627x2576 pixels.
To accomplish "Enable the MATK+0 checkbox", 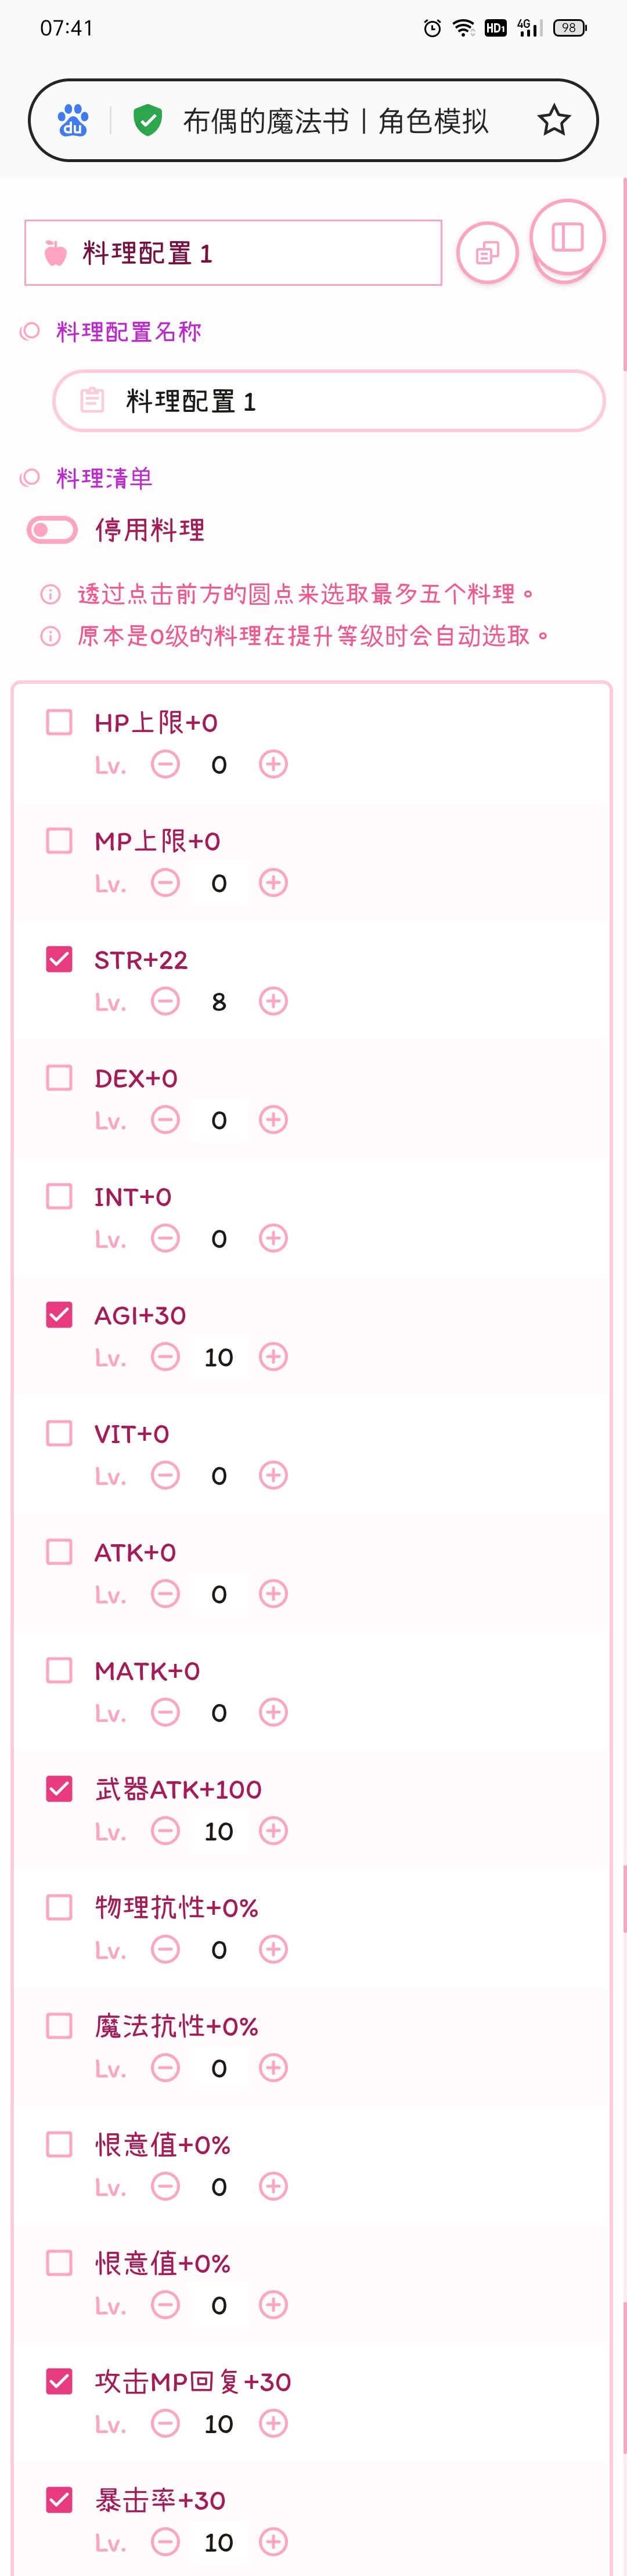I will point(59,1670).
